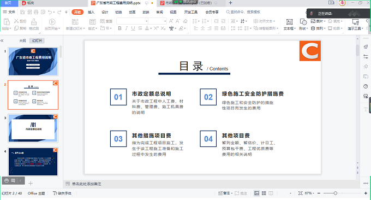The height and width of the screenshot is (200, 371).
Task: Toggle Underline formatting
Action: [x=133, y=28]
